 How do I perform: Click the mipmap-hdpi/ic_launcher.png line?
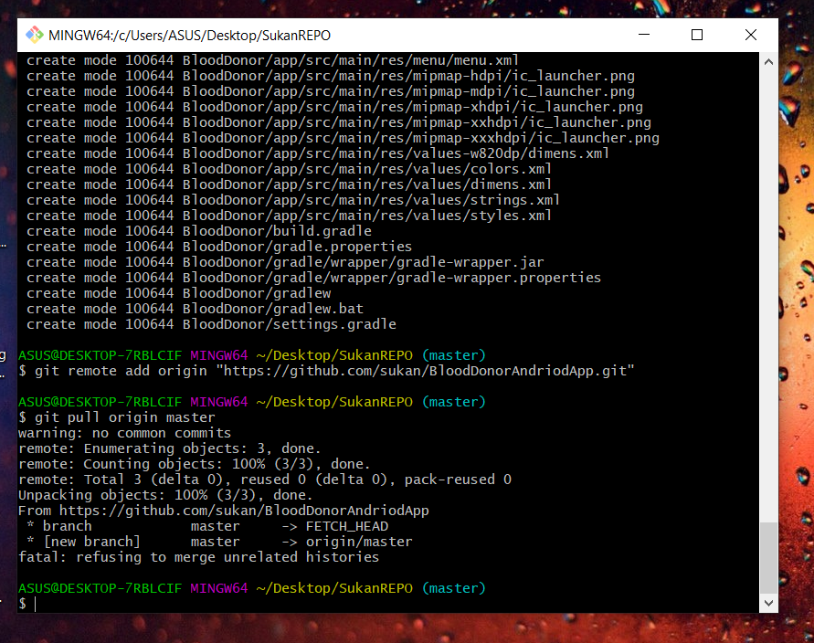331,76
